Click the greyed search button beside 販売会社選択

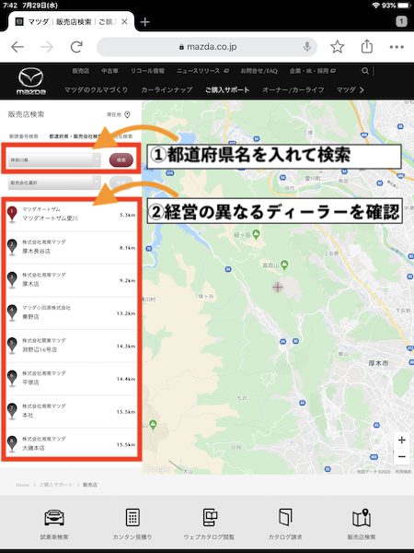(121, 182)
